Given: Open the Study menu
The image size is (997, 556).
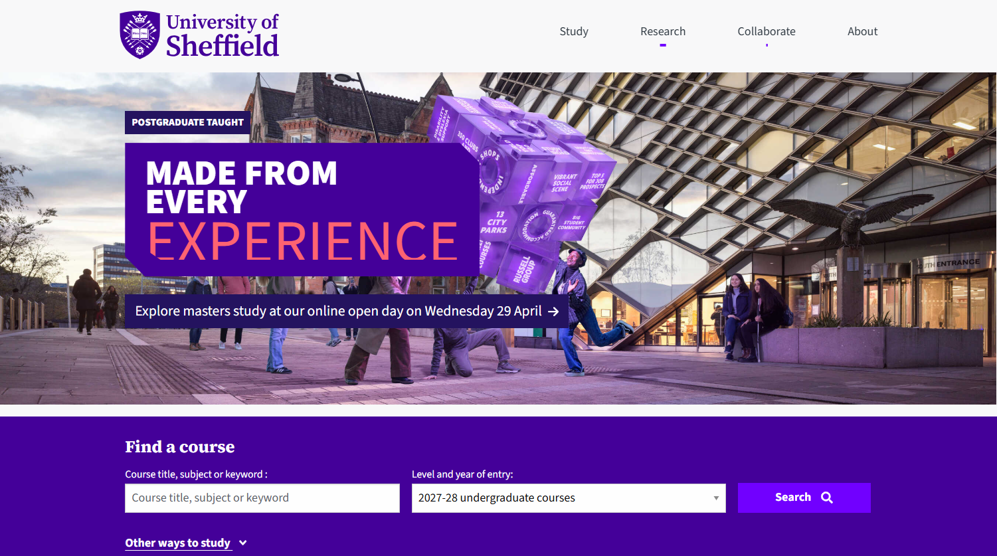Looking at the screenshot, I should 574,31.
